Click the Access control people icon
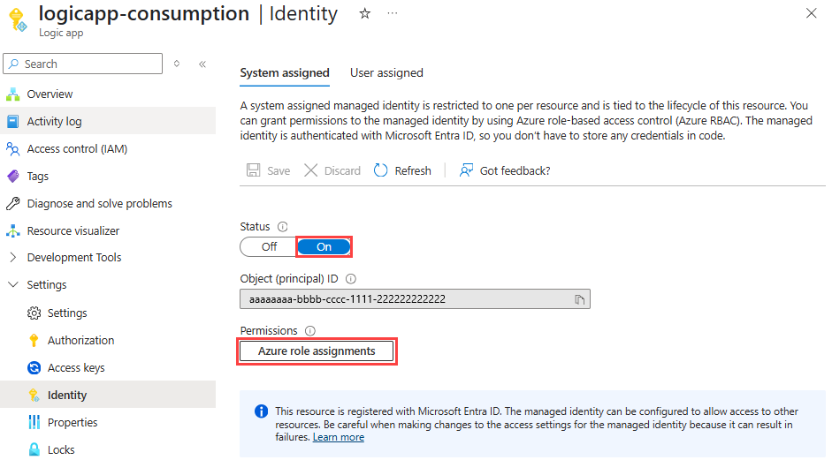The width and height of the screenshot is (832, 460). point(12,149)
